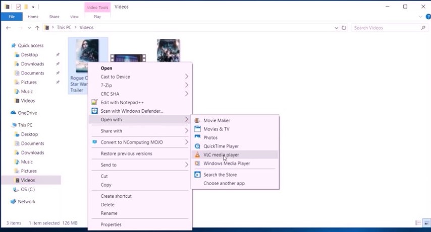The width and height of the screenshot is (431, 232).
Task: Select Restore previous versions
Action: point(140,153)
